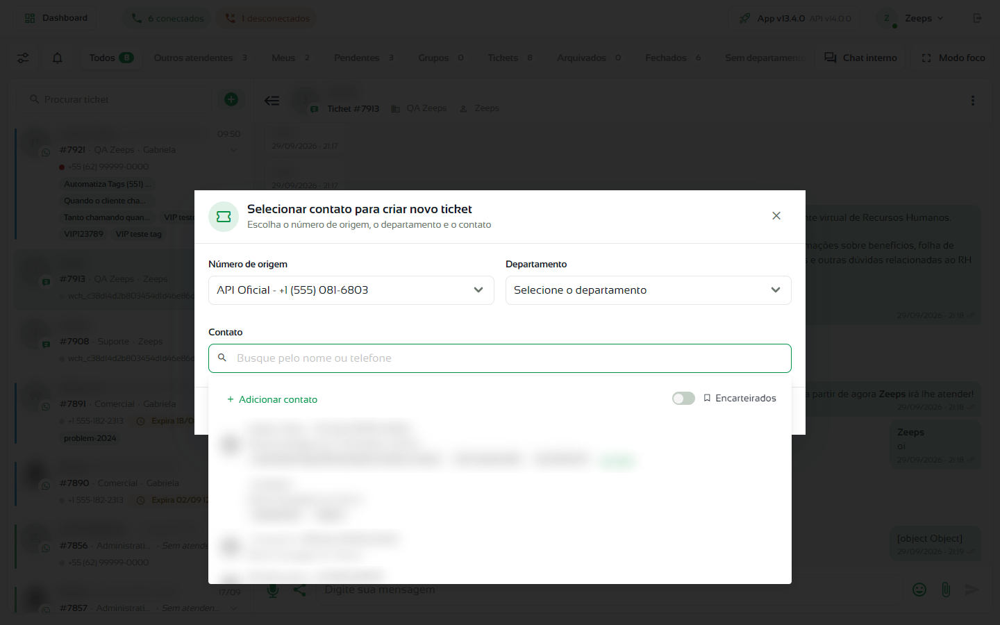Screen dimensions: 1000x625
Task: Open the emoji picker icon
Action: click(919, 590)
